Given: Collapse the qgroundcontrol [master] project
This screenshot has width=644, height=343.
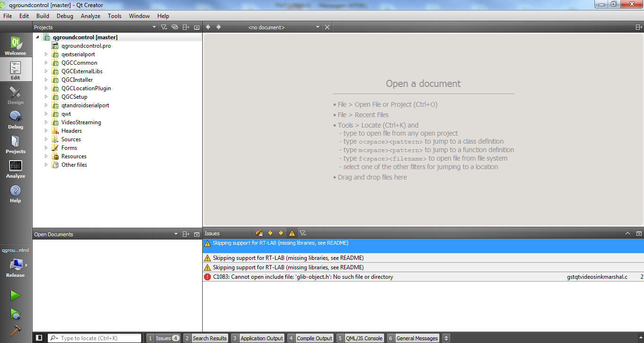Looking at the screenshot, I should (x=37, y=37).
